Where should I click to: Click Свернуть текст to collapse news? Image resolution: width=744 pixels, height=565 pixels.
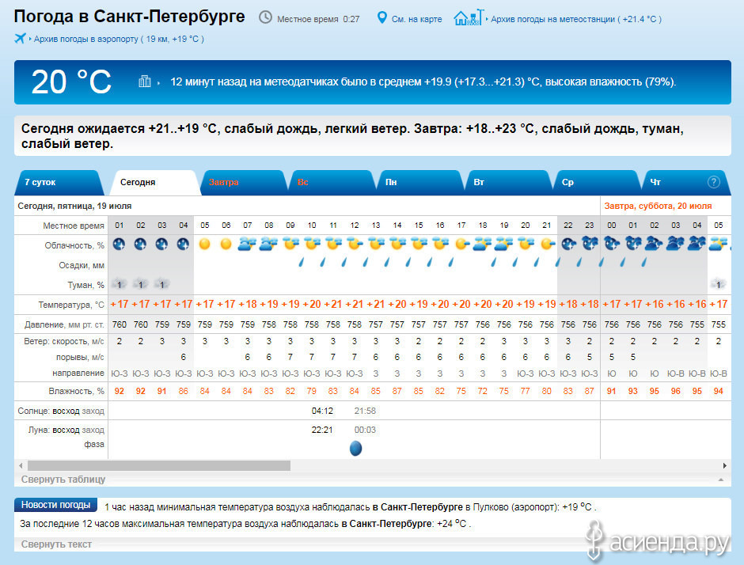click(56, 544)
